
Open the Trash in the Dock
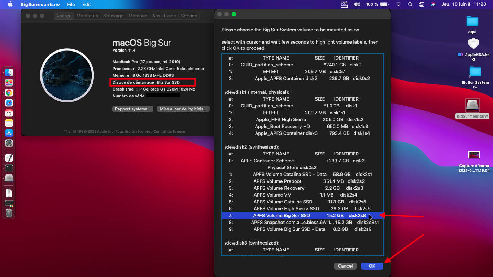(x=9, y=213)
